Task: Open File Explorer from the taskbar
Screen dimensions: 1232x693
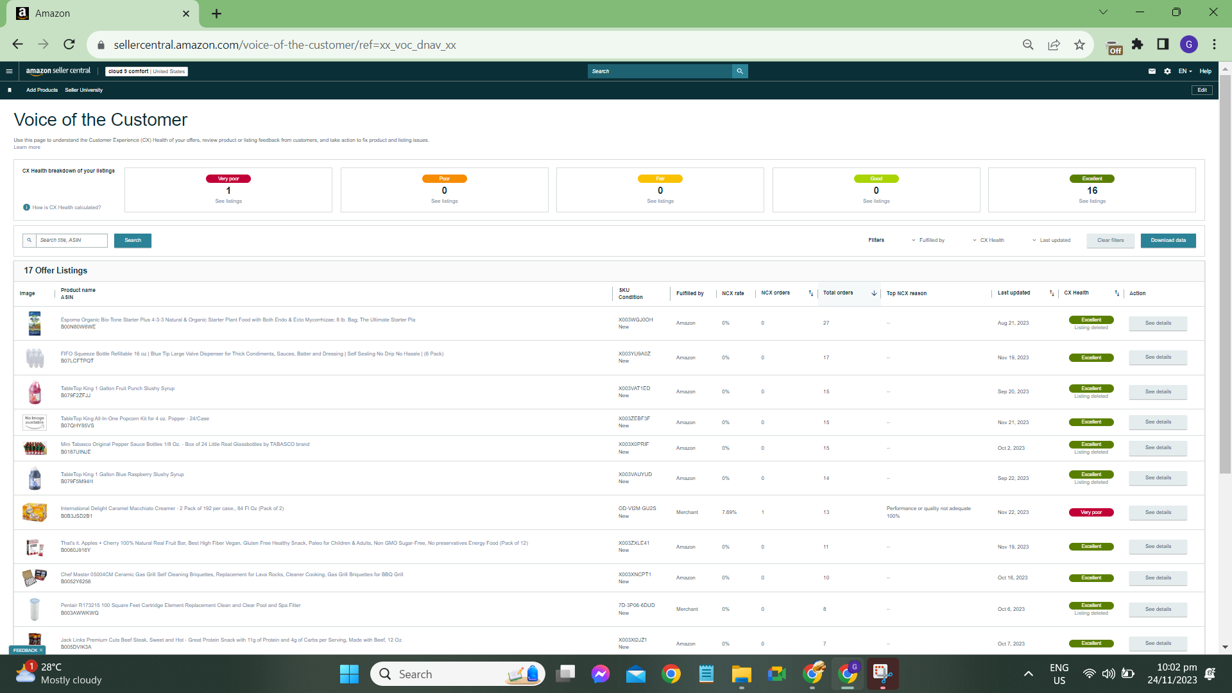Action: point(741,674)
